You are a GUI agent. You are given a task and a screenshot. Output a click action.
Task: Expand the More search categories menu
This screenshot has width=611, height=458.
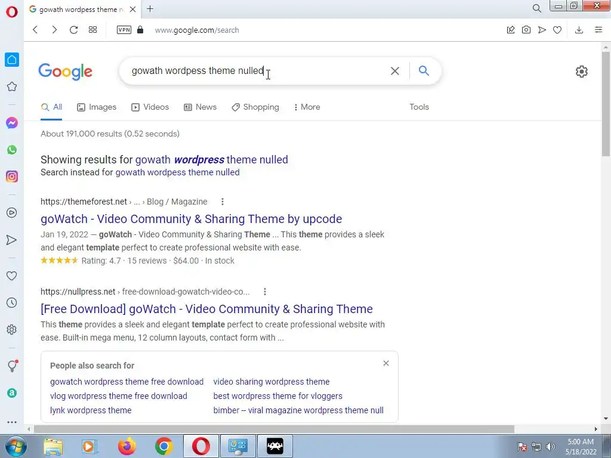pyautogui.click(x=307, y=107)
